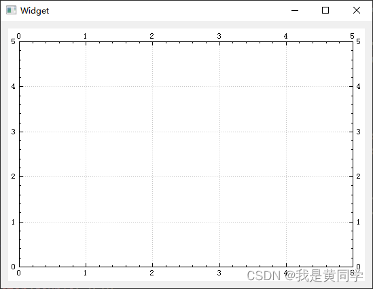Select tick label 3 on the bottom axis
Viewport: 373px width, 289px height.
(219, 273)
